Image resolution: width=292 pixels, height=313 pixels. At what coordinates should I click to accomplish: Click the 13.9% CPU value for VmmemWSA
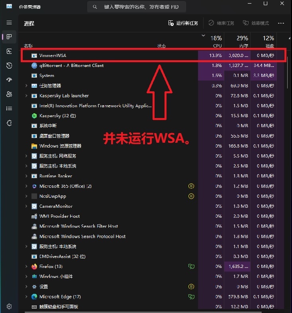tap(216, 55)
